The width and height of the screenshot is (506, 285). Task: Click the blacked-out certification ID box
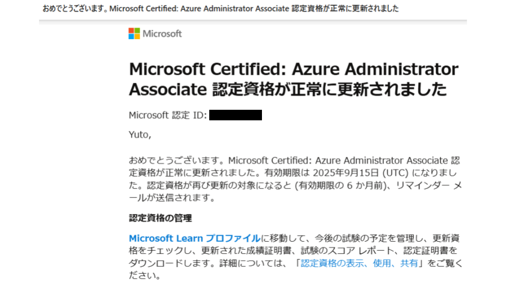(x=235, y=115)
